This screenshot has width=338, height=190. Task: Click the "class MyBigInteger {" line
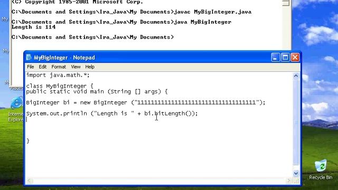60,86
